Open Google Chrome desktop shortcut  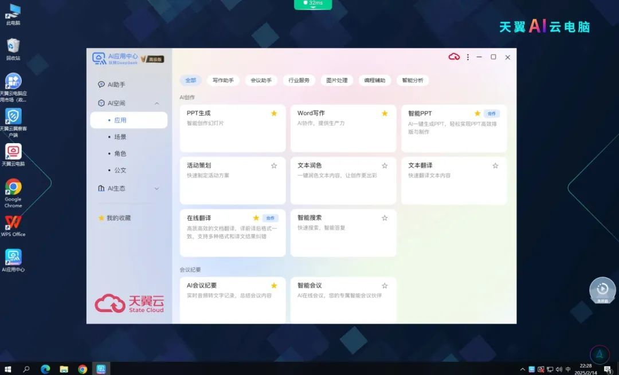(x=13, y=193)
